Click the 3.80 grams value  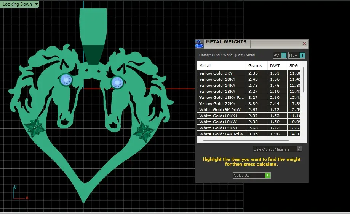253,103
